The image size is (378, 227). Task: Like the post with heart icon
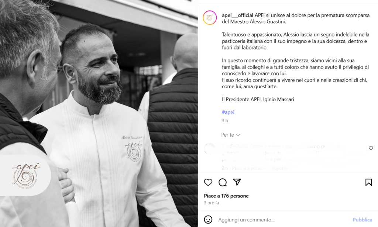(208, 182)
